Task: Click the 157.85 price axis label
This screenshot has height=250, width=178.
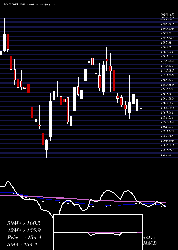Action: [167, 99]
